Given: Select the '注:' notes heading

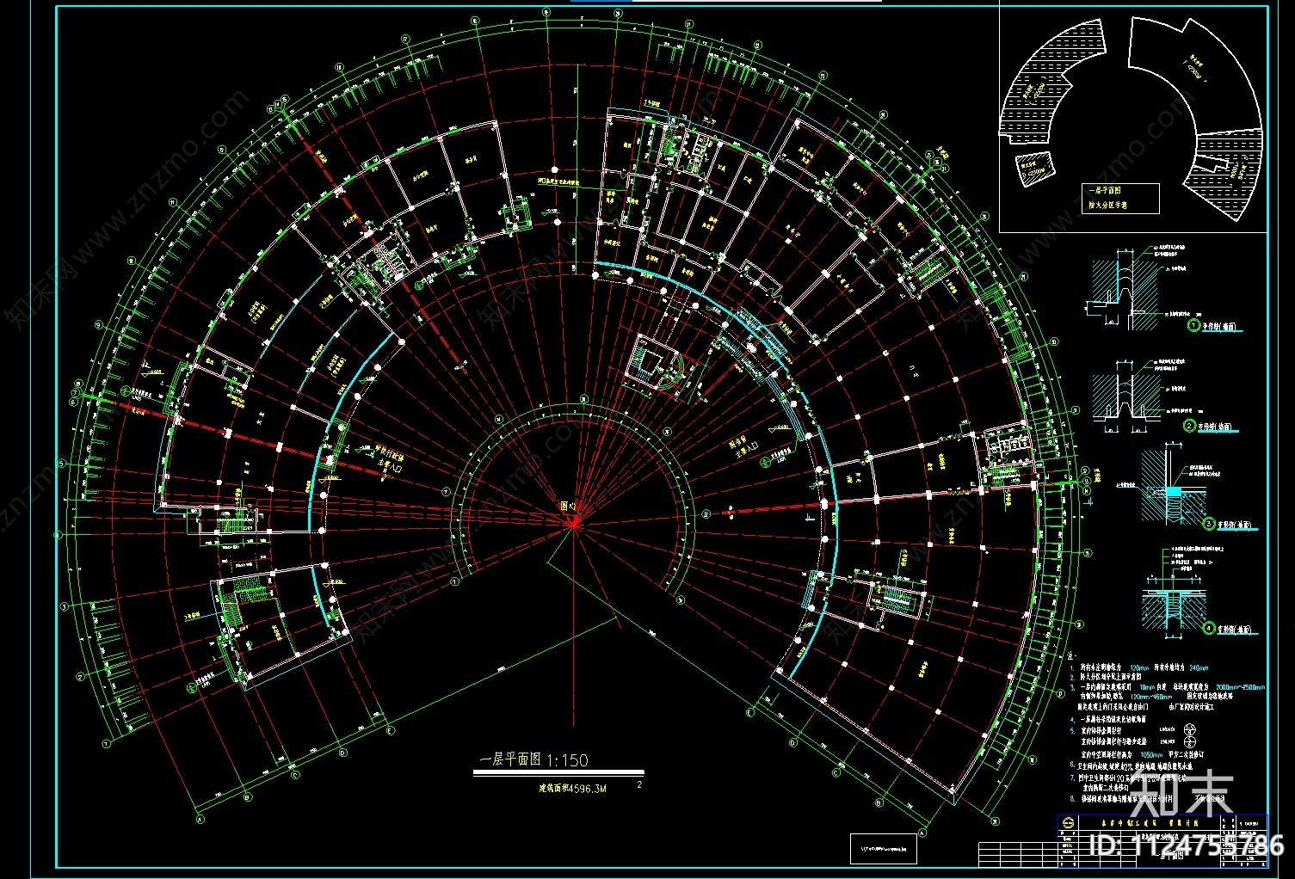Looking at the screenshot, I should pos(1071,656).
